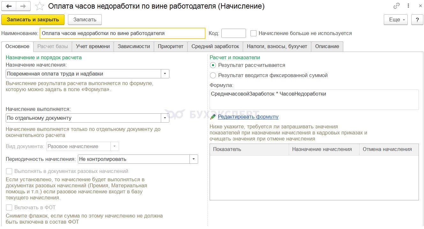Viewport: 424px width, 229px height.
Task: Expand 'Назначение начисления' dropdown list
Action: click(x=165, y=74)
